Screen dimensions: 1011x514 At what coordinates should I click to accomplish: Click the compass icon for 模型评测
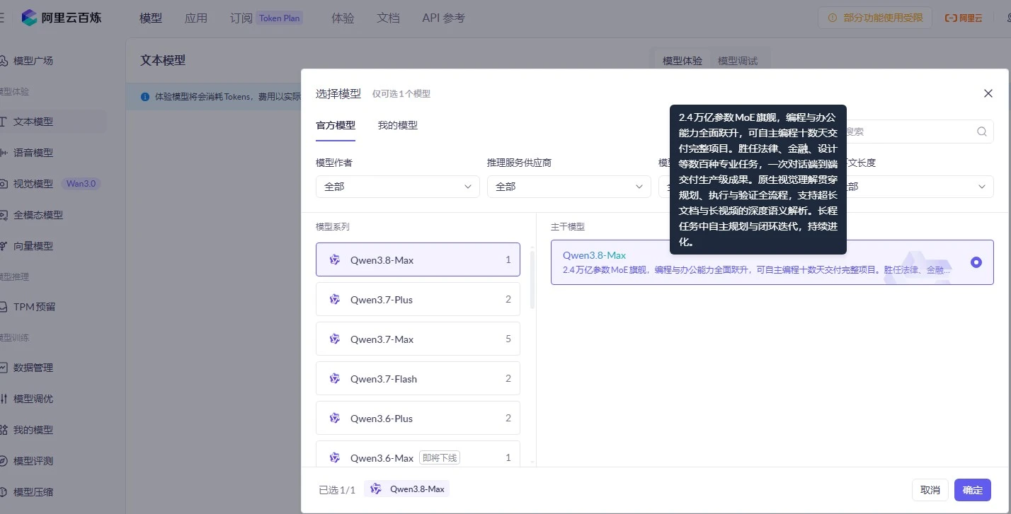click(x=4, y=461)
